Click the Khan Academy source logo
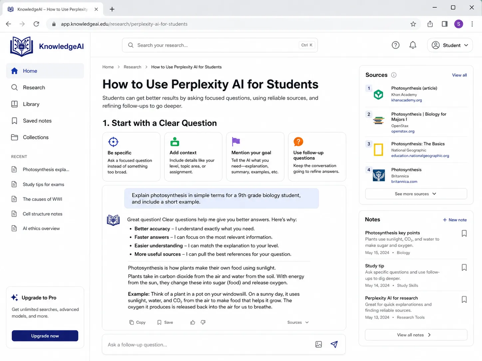 tap(378, 95)
